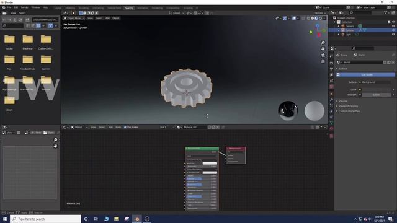Image resolution: width=397 pixels, height=223 pixels.
Task: Create new directory in file browser
Action: pyautogui.click(x=27, y=19)
